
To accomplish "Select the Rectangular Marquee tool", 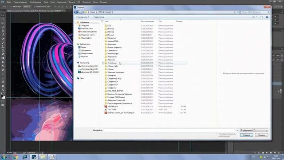I will tap(3, 19).
